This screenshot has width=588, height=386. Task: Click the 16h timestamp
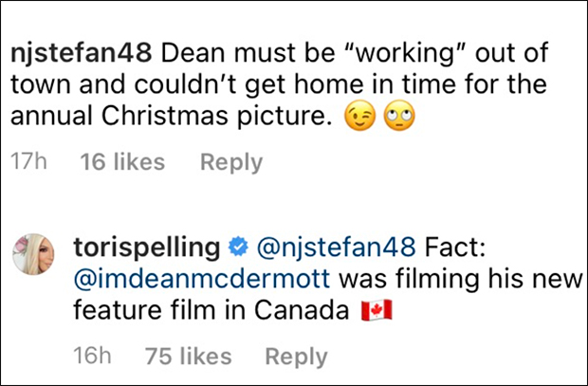[92, 357]
